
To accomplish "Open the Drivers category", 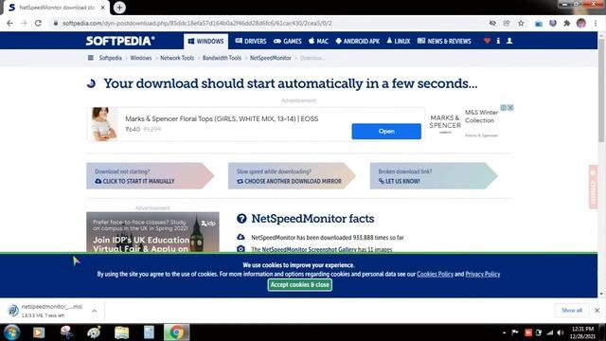I will 250,41.
